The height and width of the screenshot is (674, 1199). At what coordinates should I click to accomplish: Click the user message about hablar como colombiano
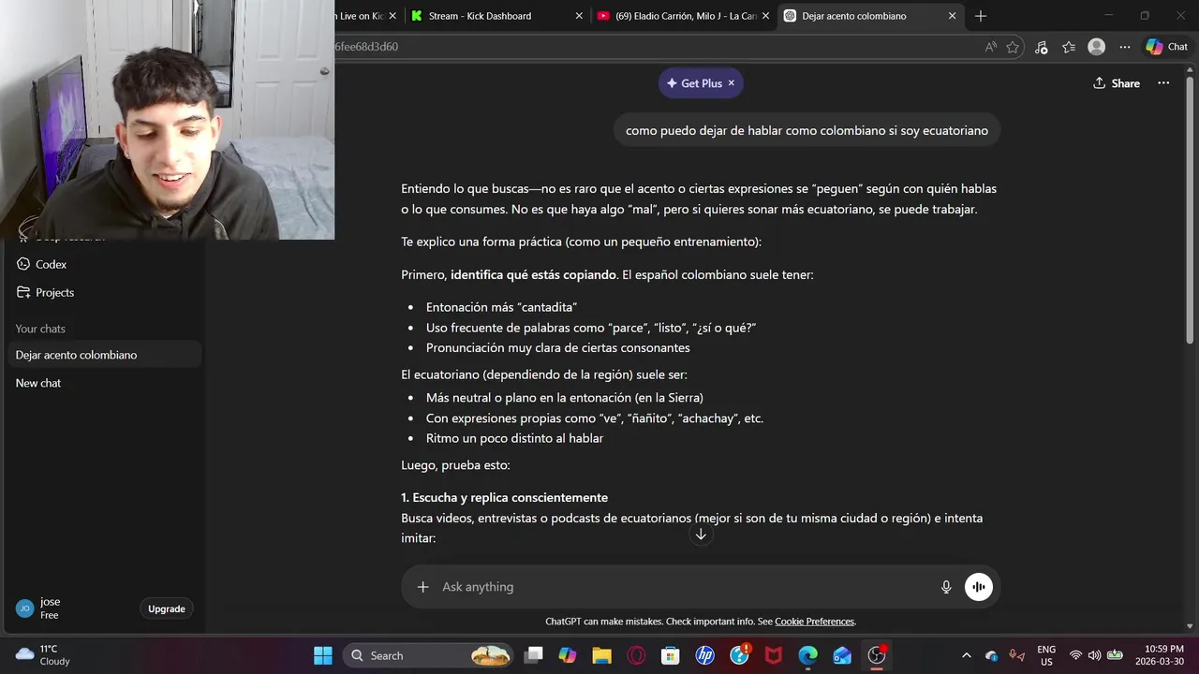pos(807,131)
